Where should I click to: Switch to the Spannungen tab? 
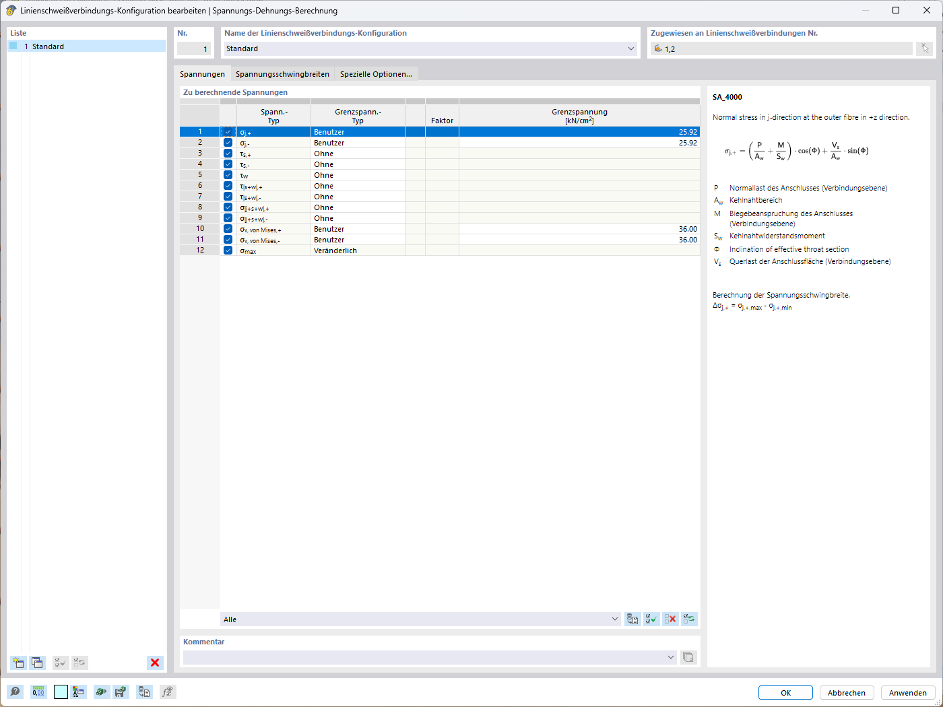click(x=202, y=74)
